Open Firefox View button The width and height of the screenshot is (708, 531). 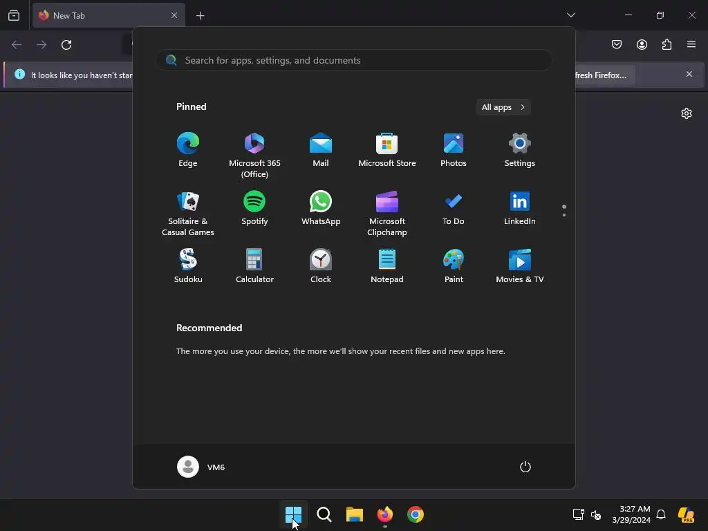(x=14, y=15)
